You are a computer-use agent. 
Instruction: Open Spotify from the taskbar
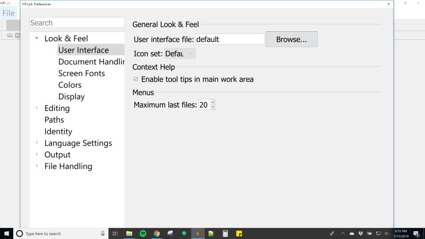(143, 233)
